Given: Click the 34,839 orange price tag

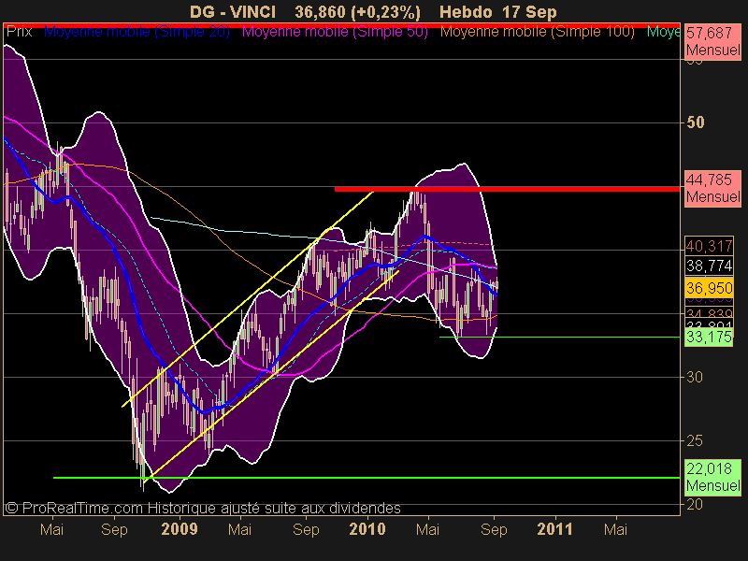Looking at the screenshot, I should click(709, 312).
